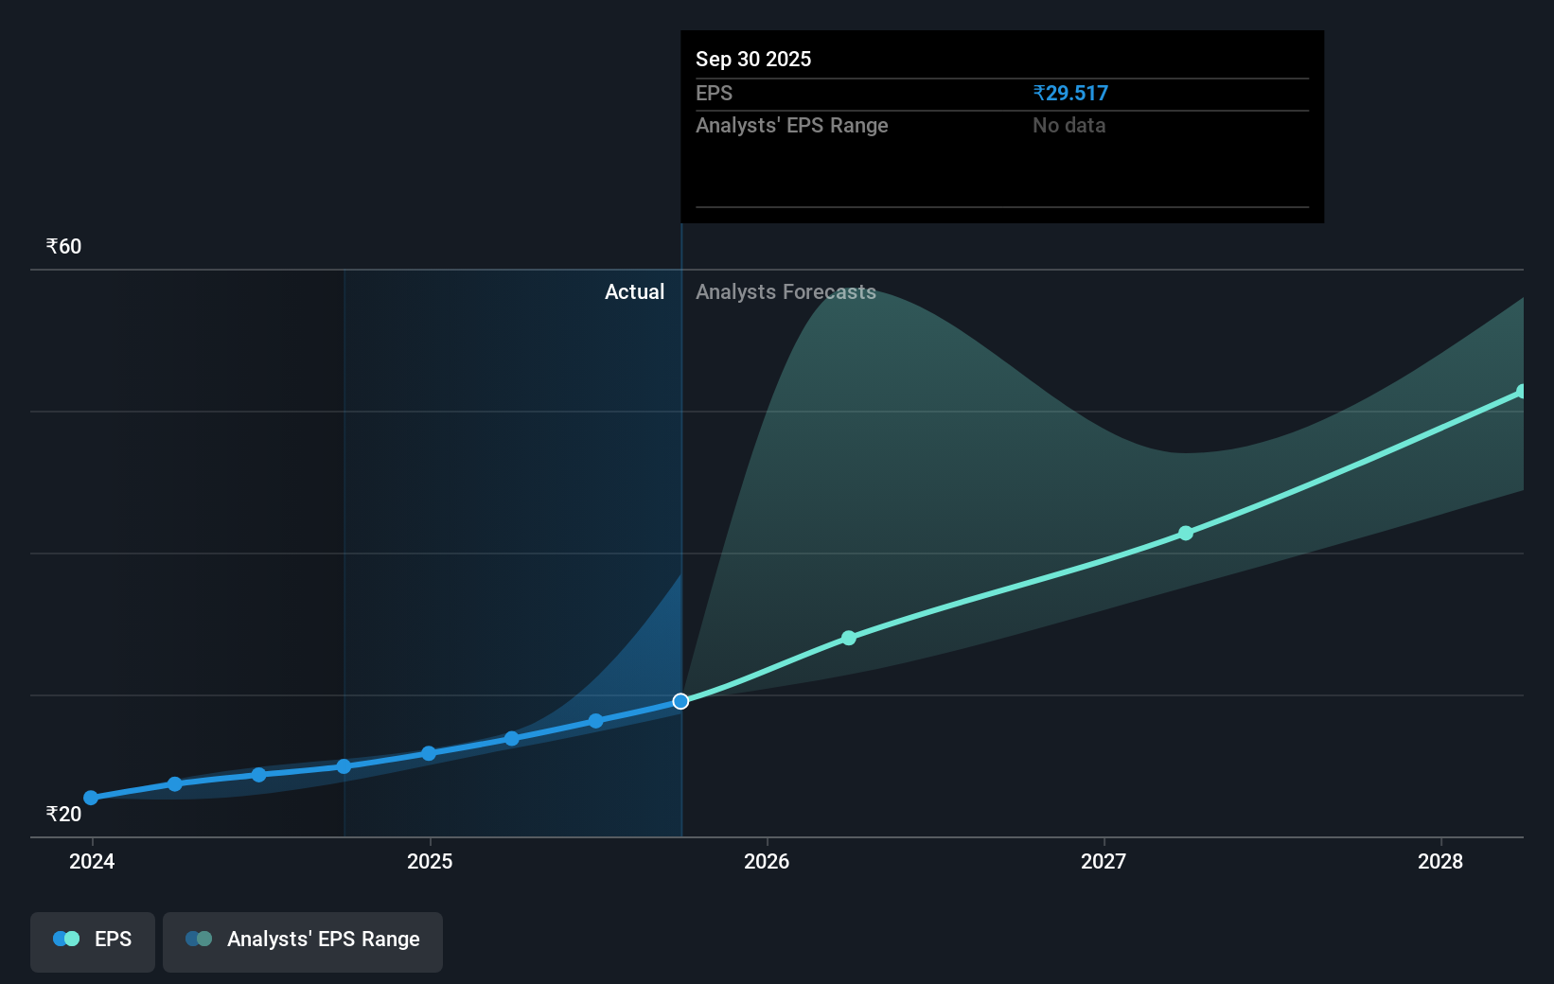1554x984 pixels.
Task: Click the Actual region label
Action: [x=634, y=291]
